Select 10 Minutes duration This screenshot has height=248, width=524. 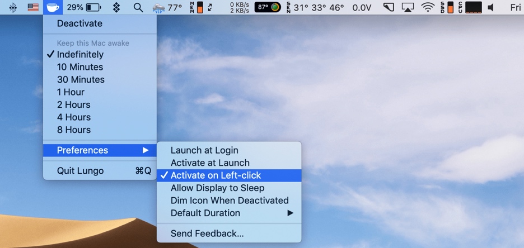coord(100,67)
